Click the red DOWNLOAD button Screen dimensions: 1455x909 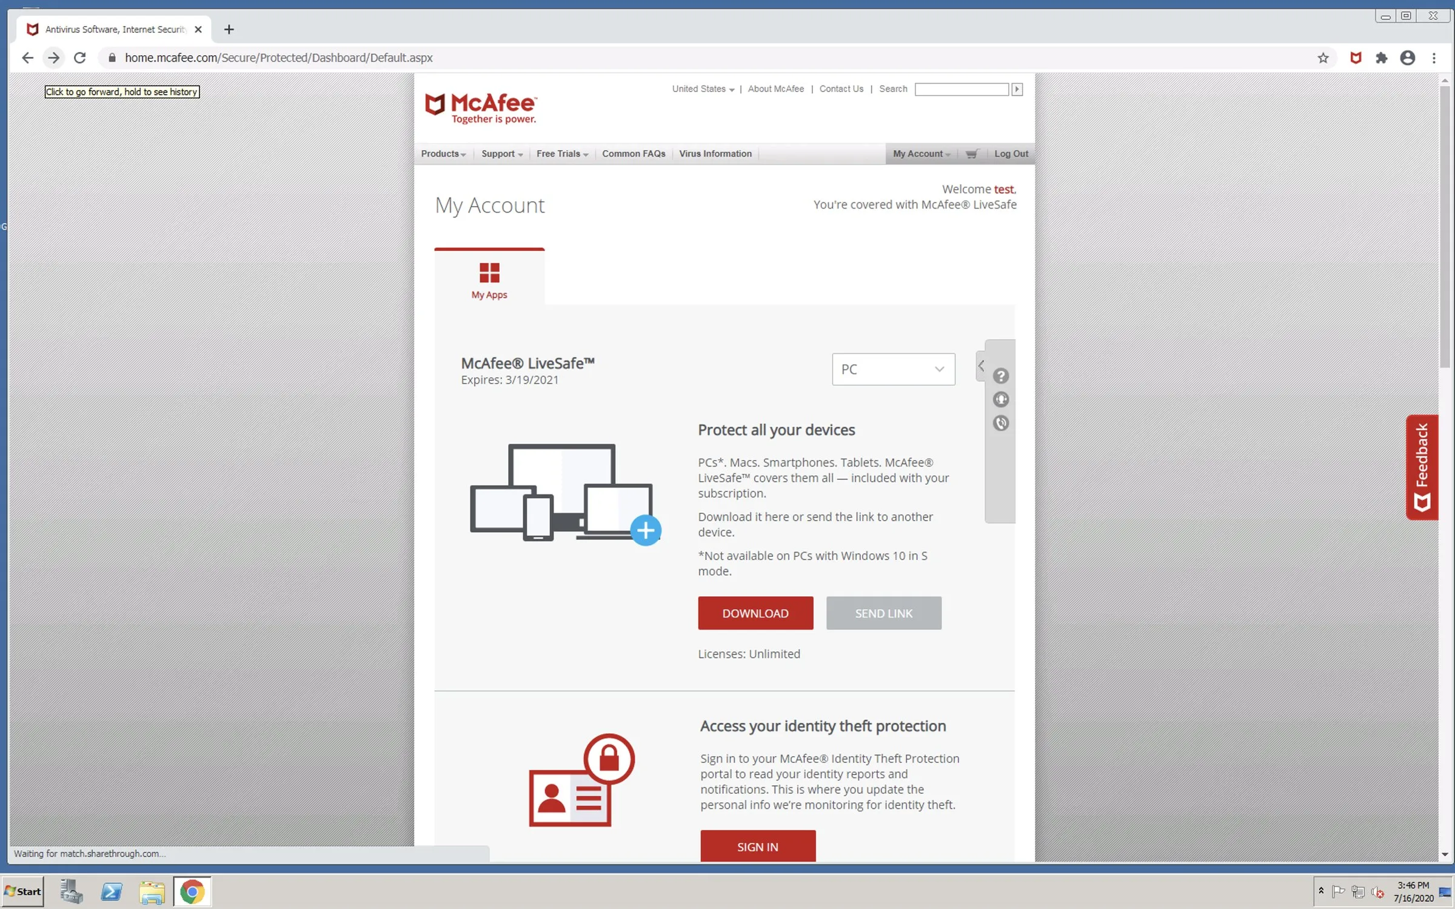pyautogui.click(x=755, y=613)
